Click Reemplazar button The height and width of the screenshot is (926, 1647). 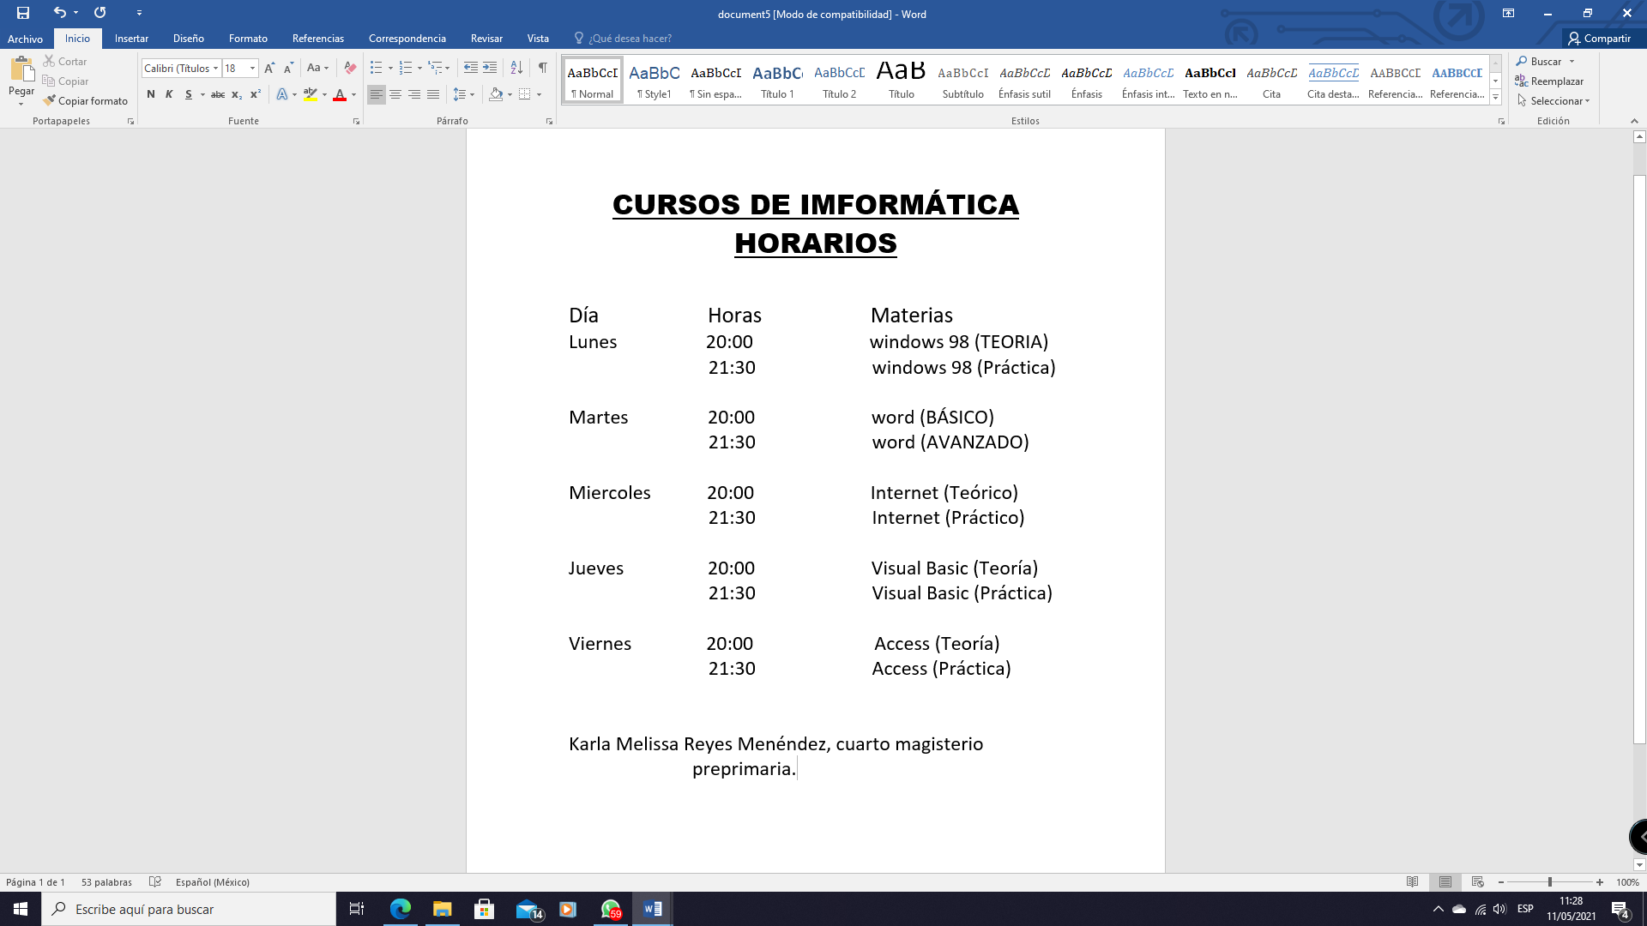pos(1549,81)
